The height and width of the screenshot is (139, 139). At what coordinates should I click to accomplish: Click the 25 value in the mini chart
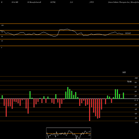(90, 135)
